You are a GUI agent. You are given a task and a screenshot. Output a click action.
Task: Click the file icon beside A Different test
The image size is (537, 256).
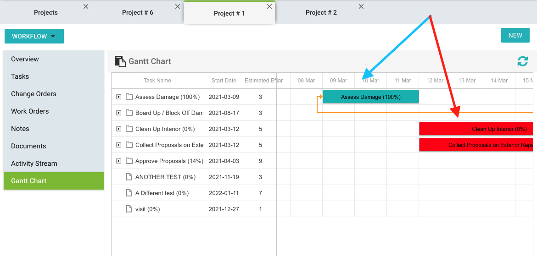tap(129, 193)
